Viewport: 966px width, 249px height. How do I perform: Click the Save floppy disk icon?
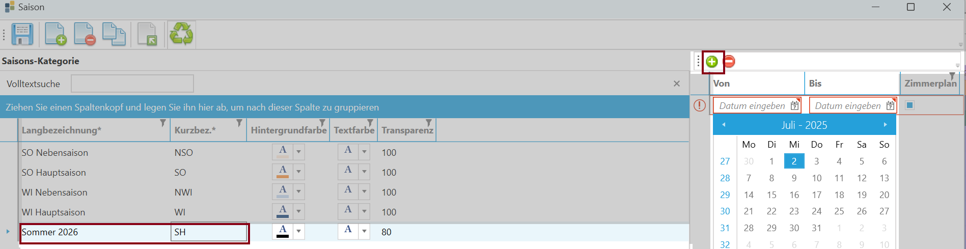[22, 35]
